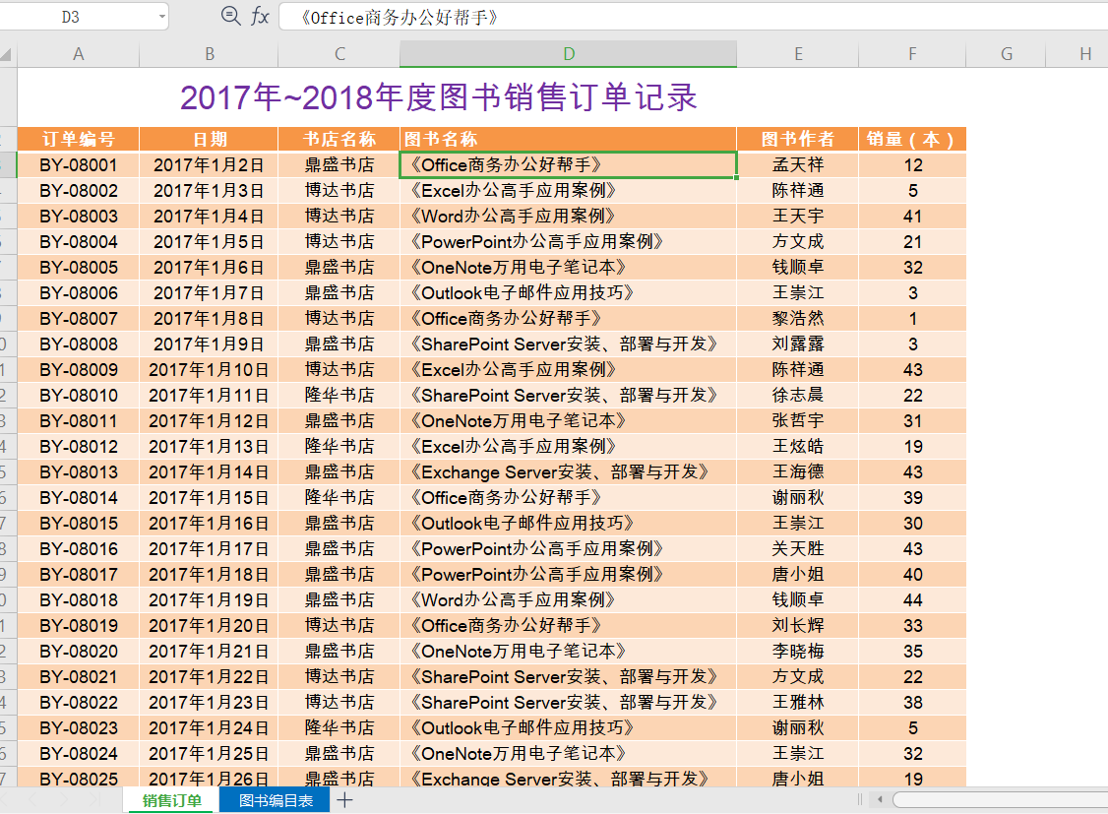Select sales value 44 in row BY-08018
This screenshot has height=814, width=1108.
(x=912, y=600)
